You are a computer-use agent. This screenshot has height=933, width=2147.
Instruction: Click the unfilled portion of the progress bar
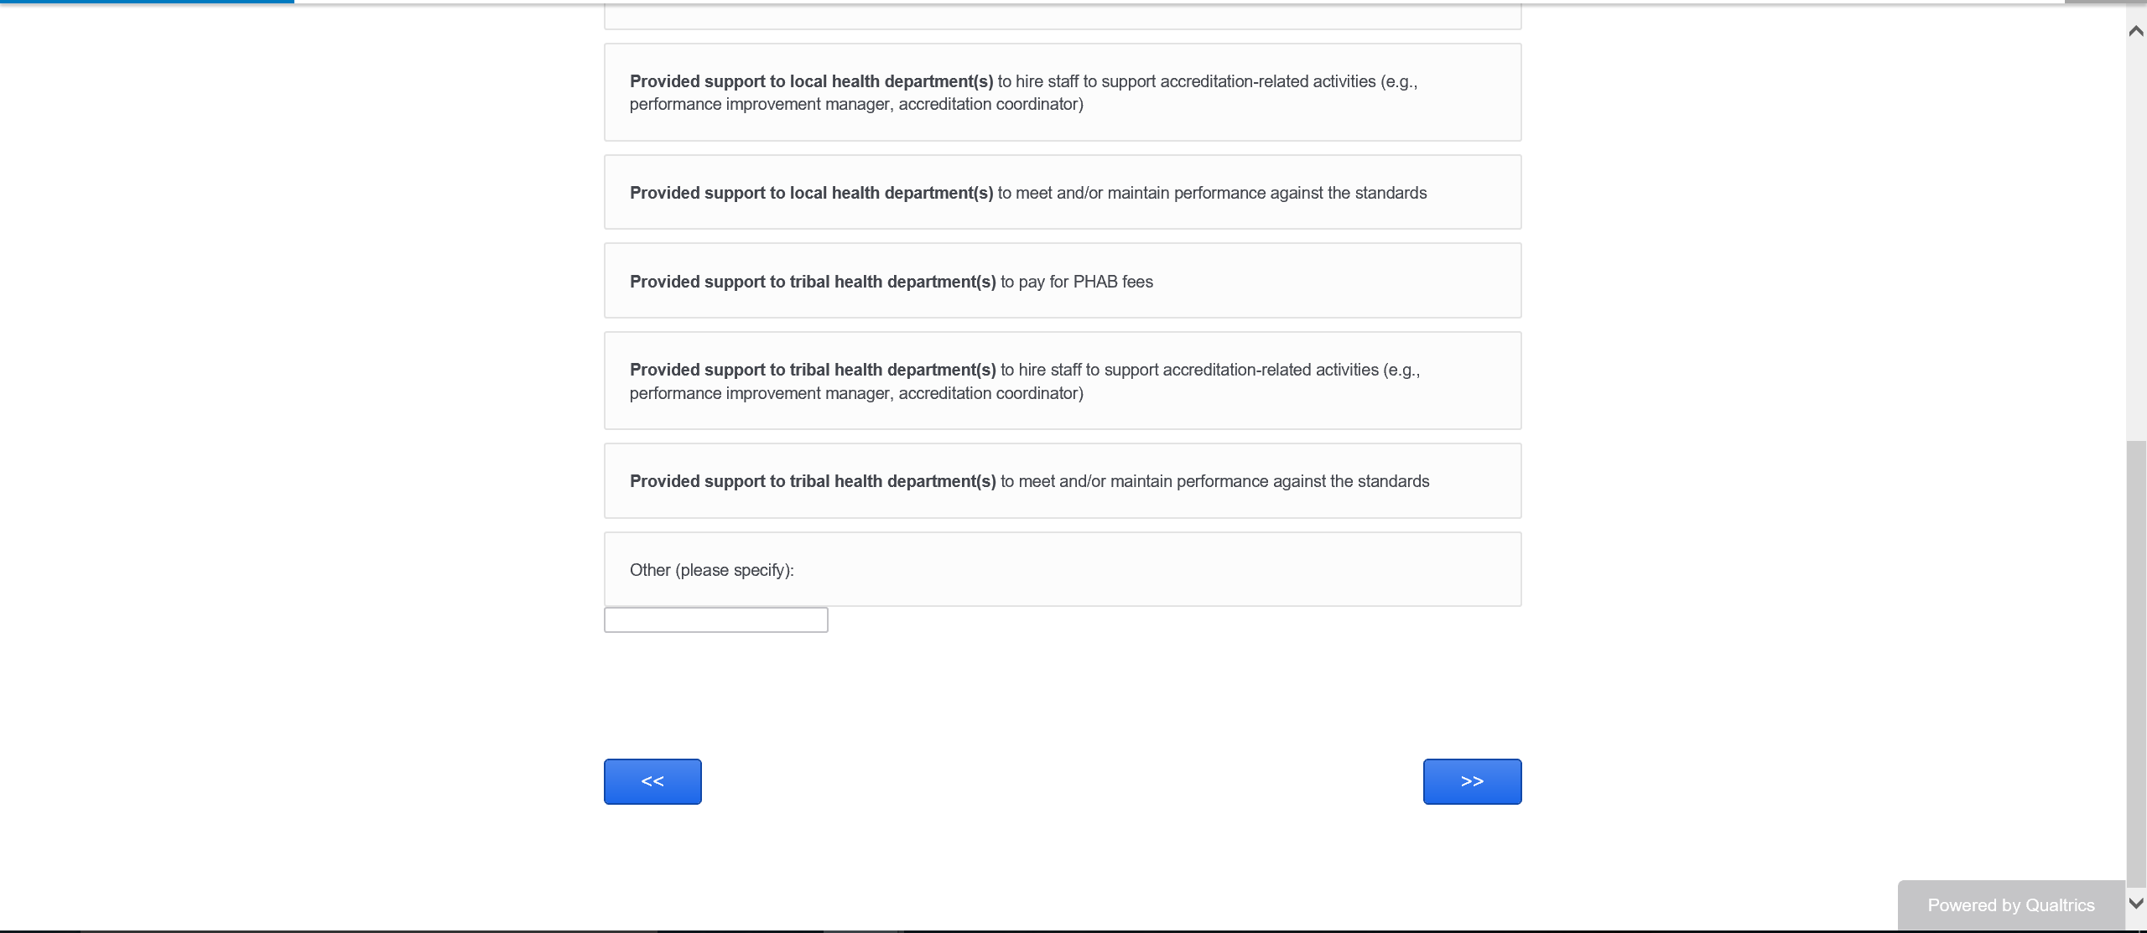1174,2
